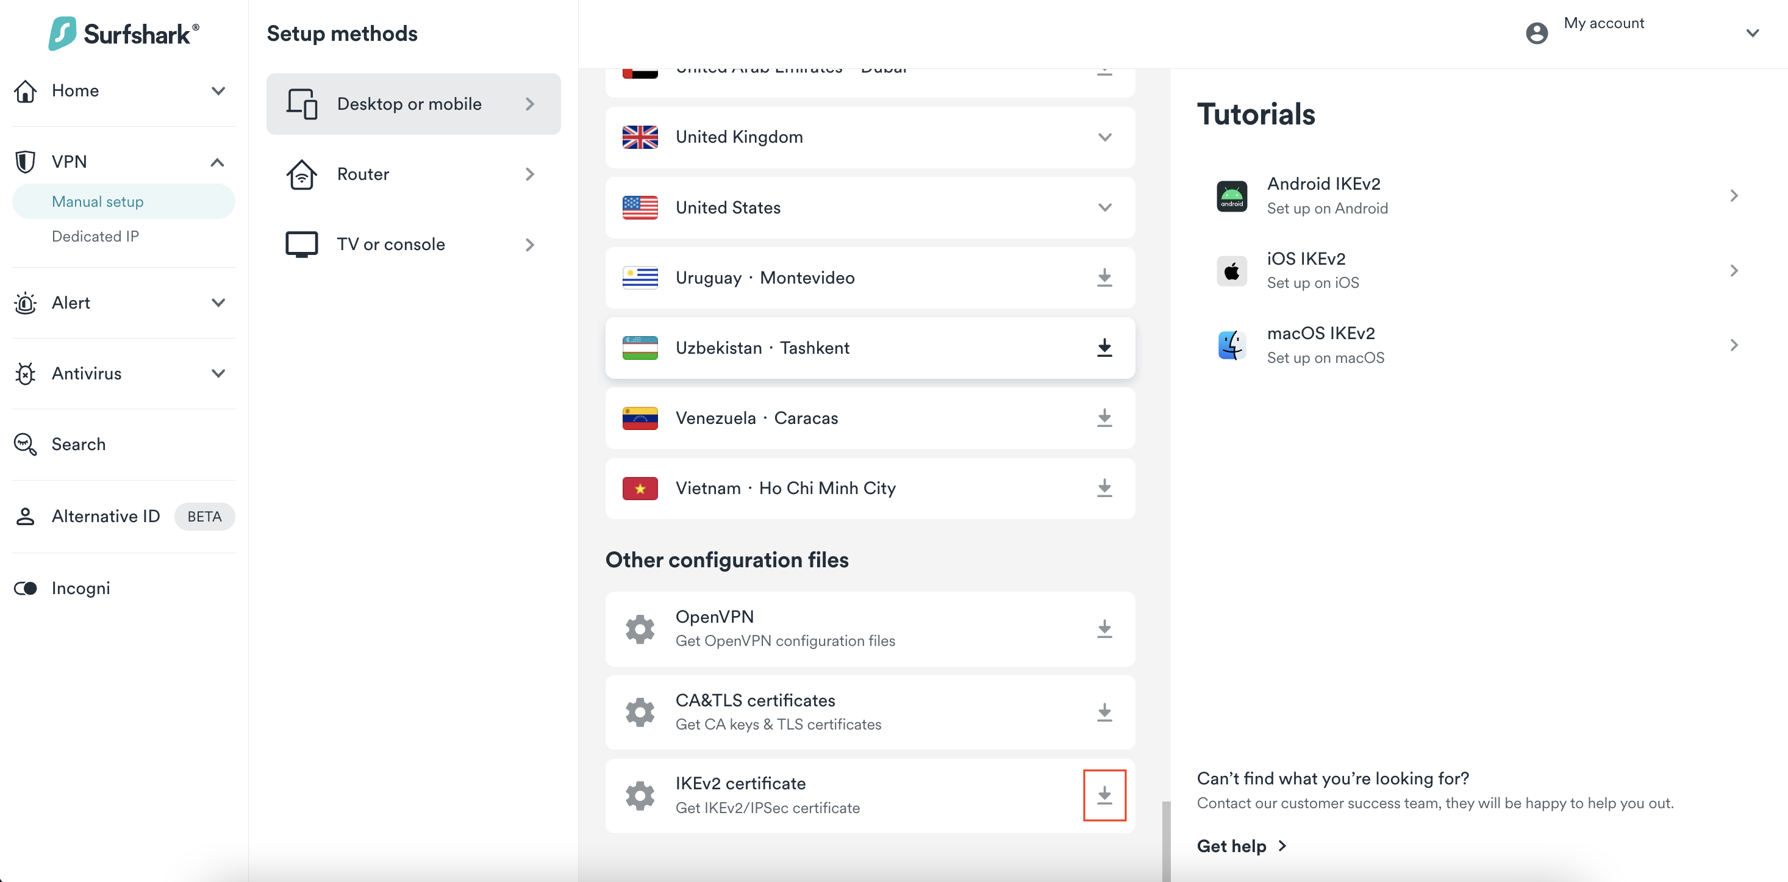Viewport: 1788px width, 882px height.
Task: Click the Desktop or mobile devices icon
Action: point(302,104)
